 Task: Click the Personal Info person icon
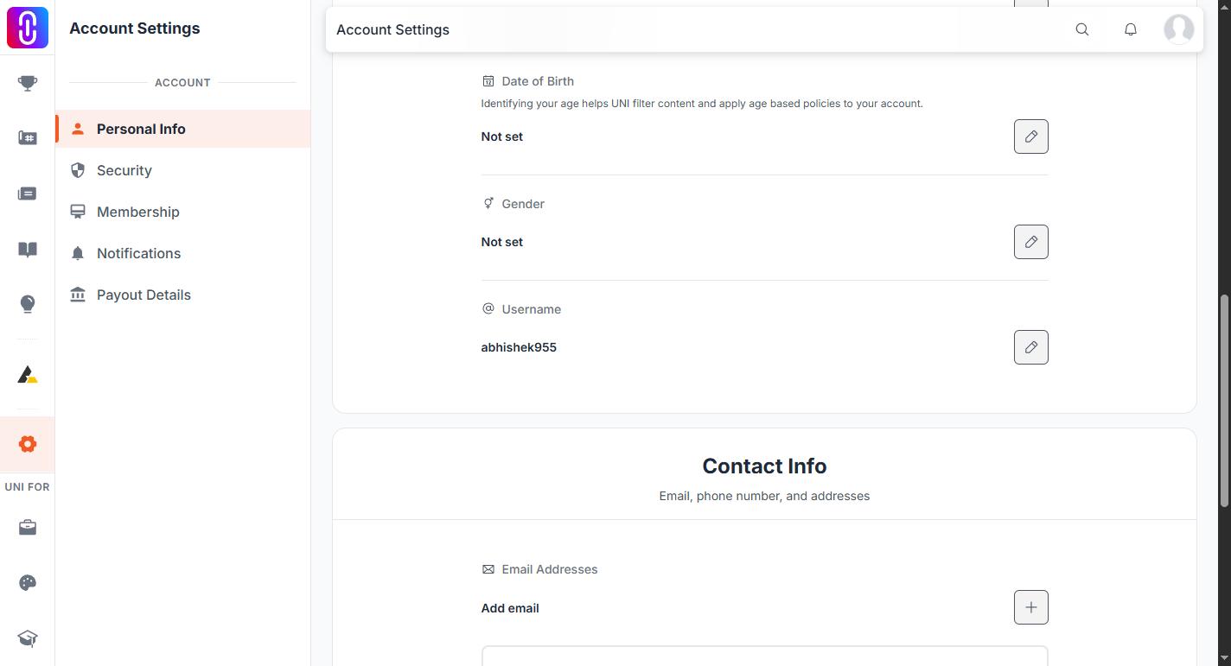[78, 129]
